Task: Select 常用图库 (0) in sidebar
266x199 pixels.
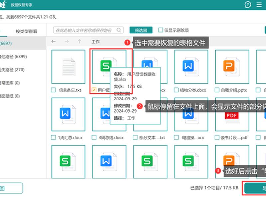Action: (10, 83)
